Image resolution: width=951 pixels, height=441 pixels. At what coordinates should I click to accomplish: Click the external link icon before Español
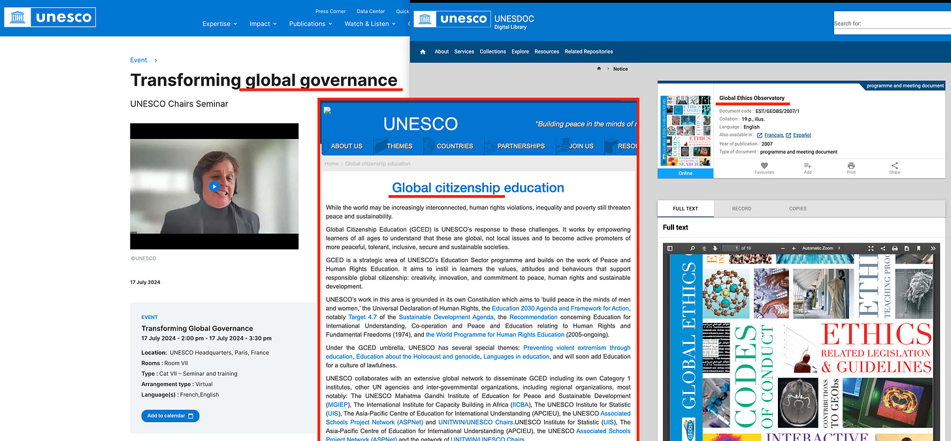point(789,135)
